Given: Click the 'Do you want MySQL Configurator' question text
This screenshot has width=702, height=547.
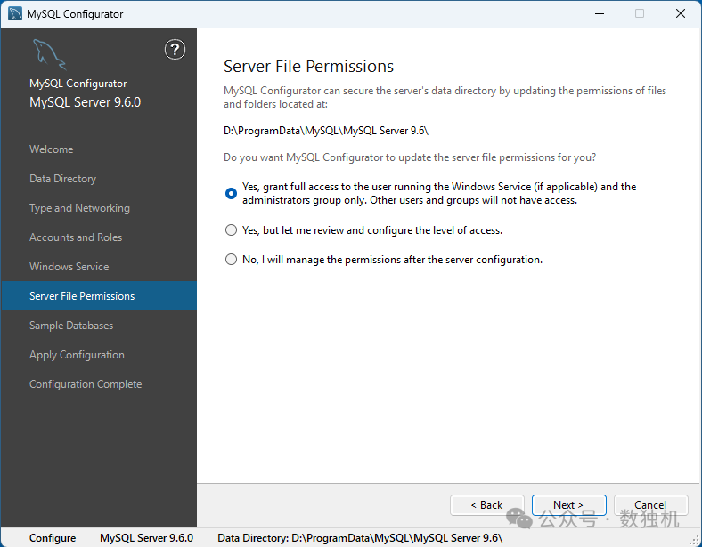Looking at the screenshot, I should pyautogui.click(x=410, y=157).
